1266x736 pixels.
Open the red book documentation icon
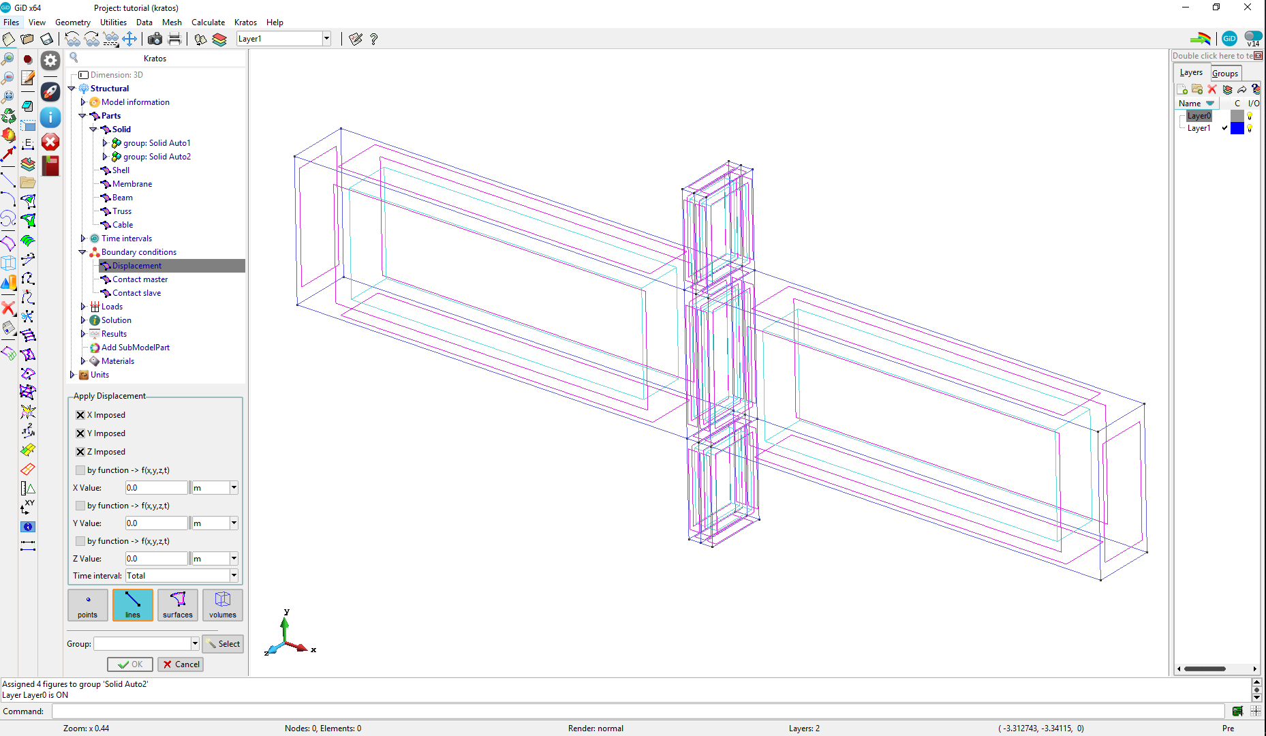tap(50, 166)
